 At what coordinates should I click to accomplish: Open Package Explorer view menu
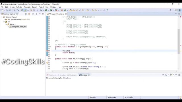tap(37, 14)
